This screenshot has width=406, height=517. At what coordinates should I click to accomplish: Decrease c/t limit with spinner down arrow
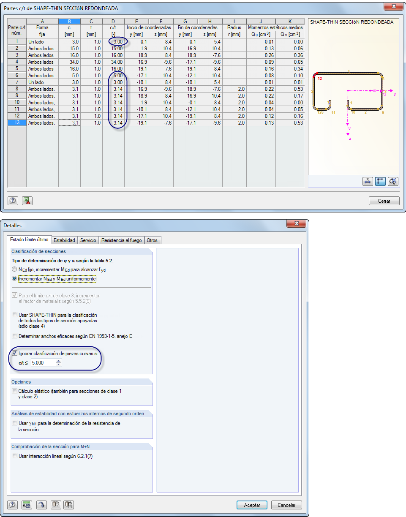click(x=59, y=365)
